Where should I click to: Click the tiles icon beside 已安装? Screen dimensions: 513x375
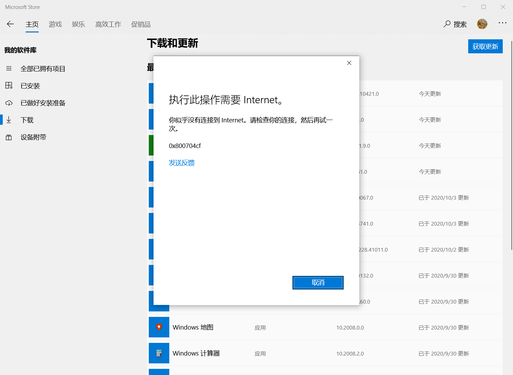pos(9,85)
